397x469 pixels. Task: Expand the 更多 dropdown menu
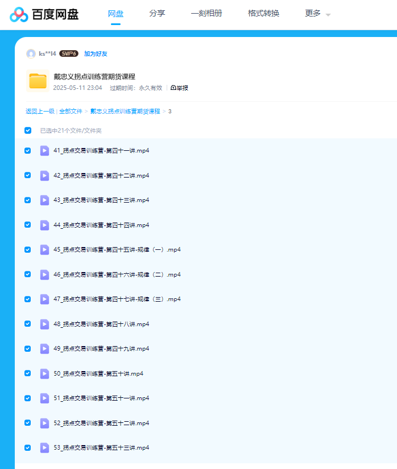click(x=317, y=14)
